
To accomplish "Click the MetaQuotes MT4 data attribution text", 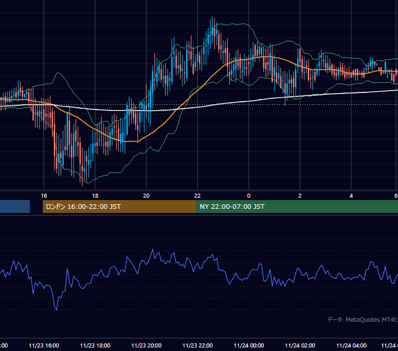I will (x=363, y=319).
